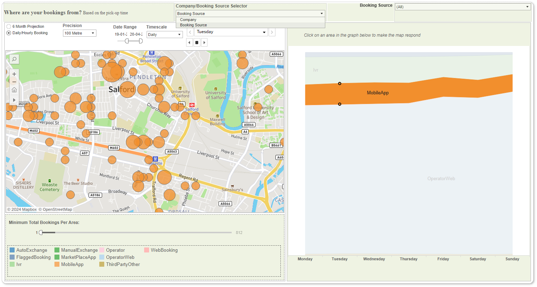Zoom out the map with minus button
This screenshot has height=287, width=537.
(x=14, y=82)
